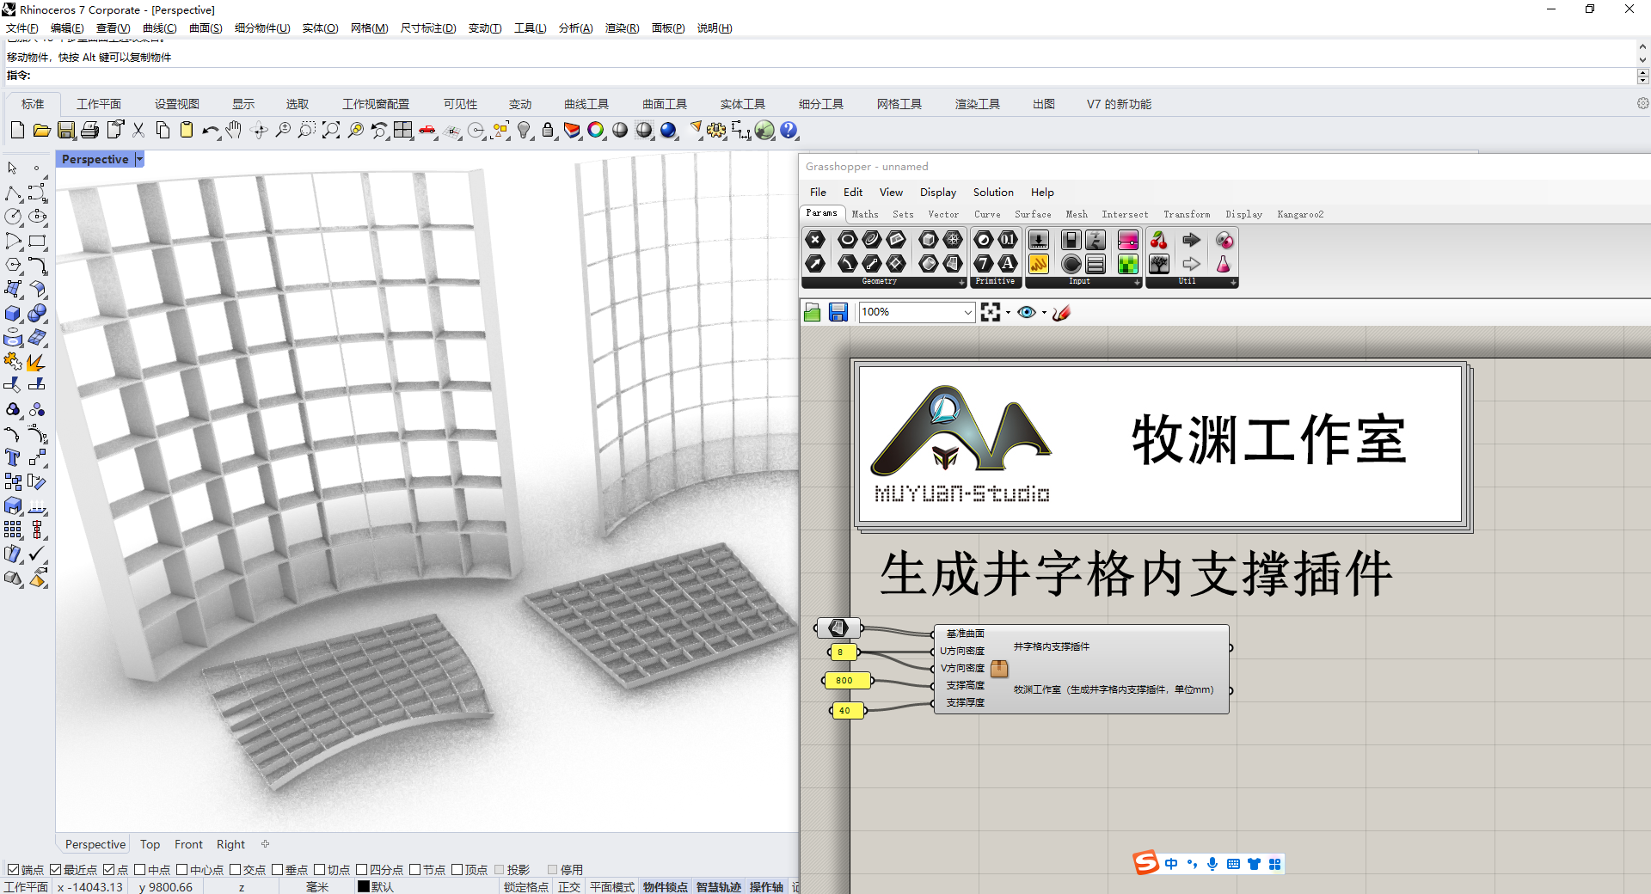Click the Cut scissors icon
The width and height of the screenshot is (1651, 894).
click(x=138, y=131)
